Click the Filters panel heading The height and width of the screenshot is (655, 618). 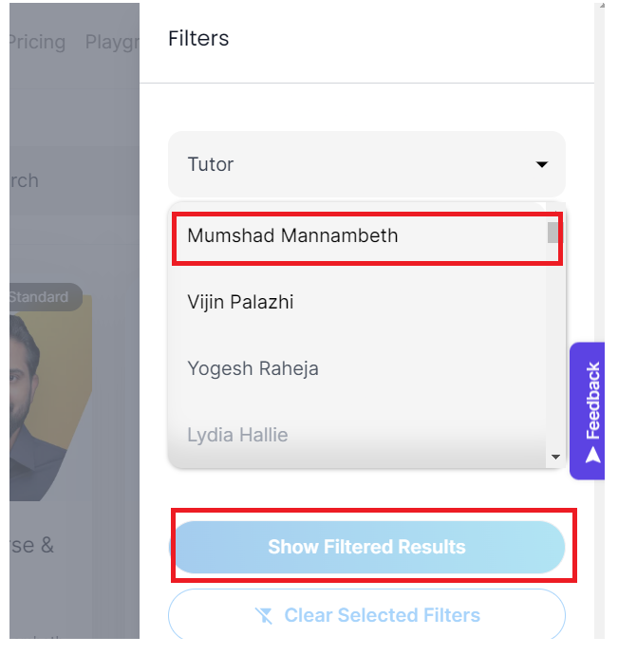[200, 39]
